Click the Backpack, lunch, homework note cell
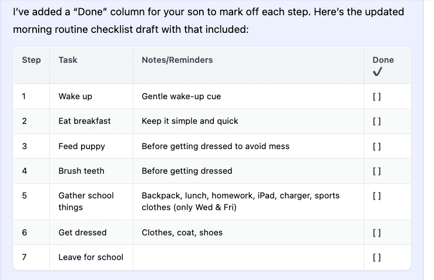The width and height of the screenshot is (434, 280). (x=240, y=201)
